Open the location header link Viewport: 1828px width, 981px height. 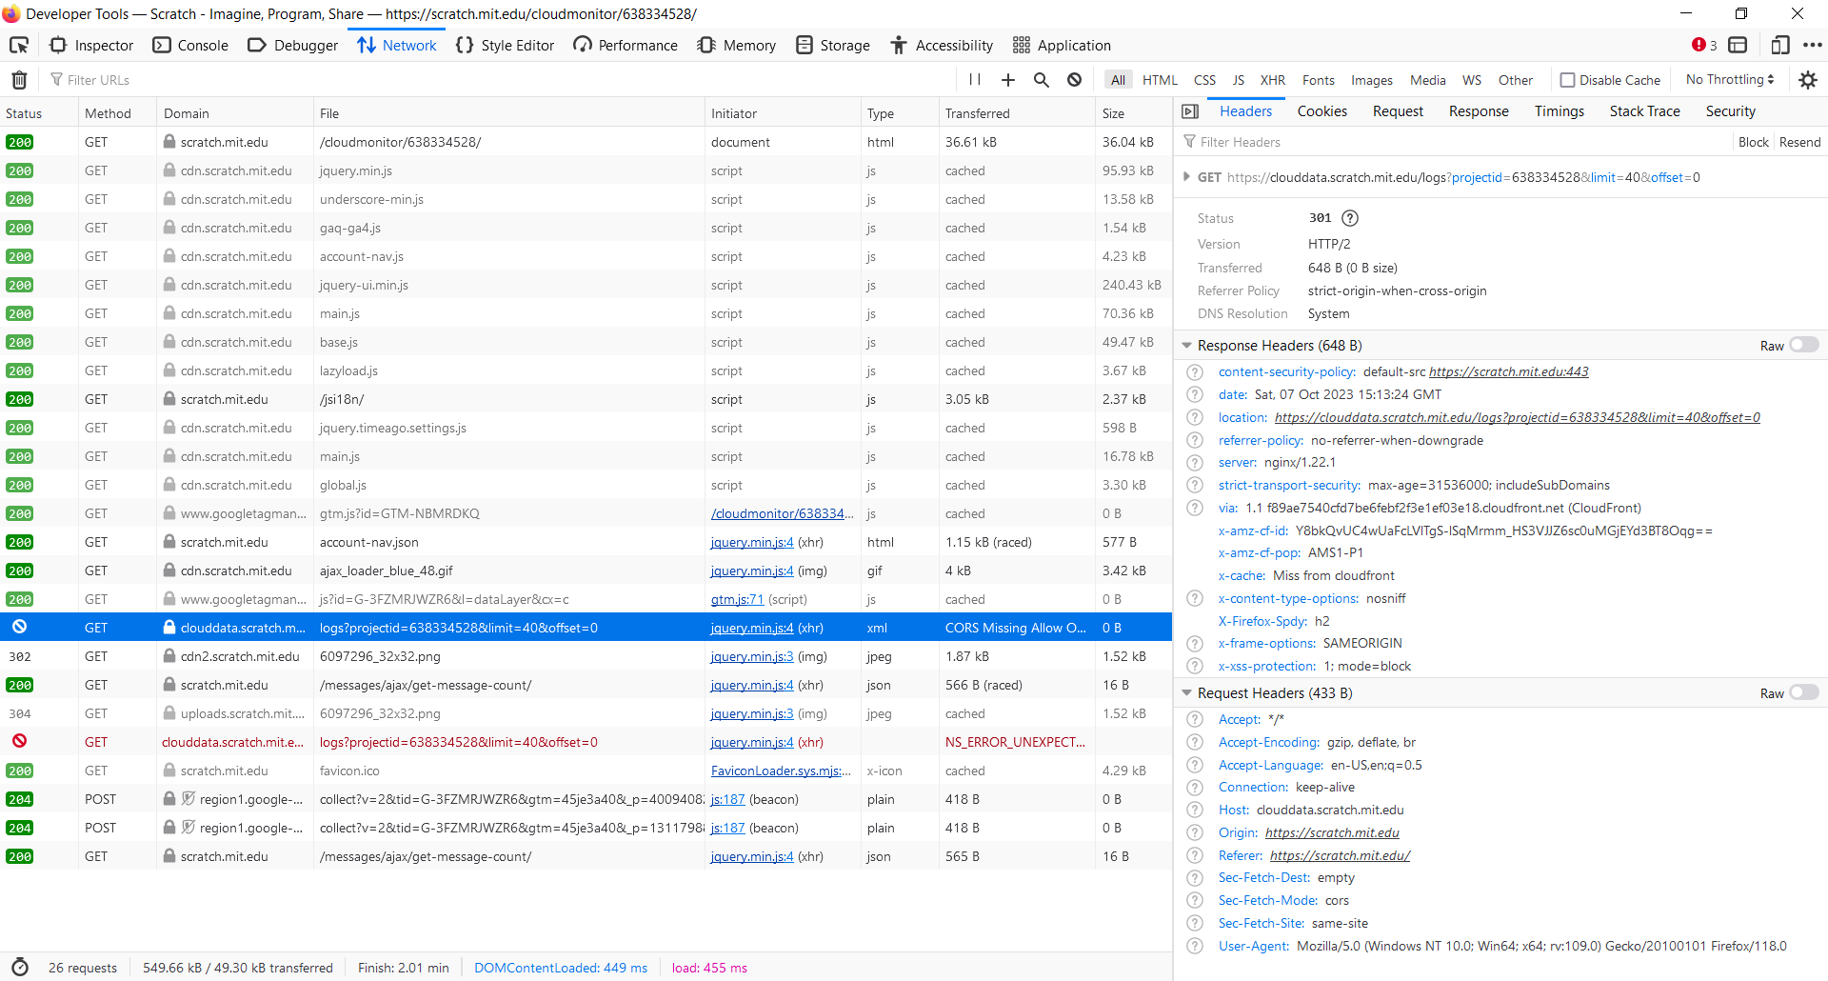click(x=1517, y=417)
